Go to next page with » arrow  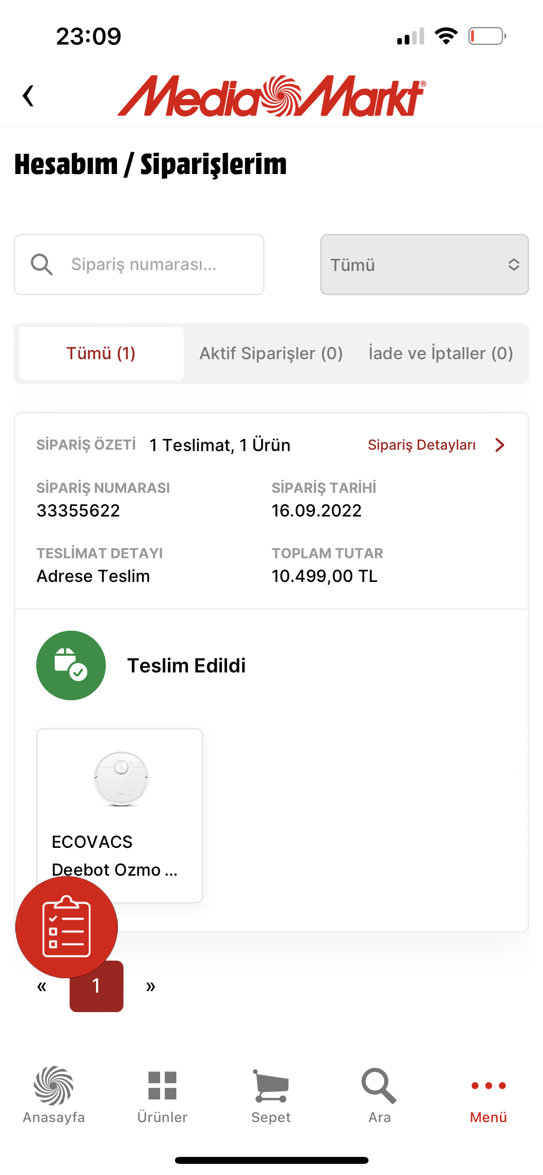point(151,986)
